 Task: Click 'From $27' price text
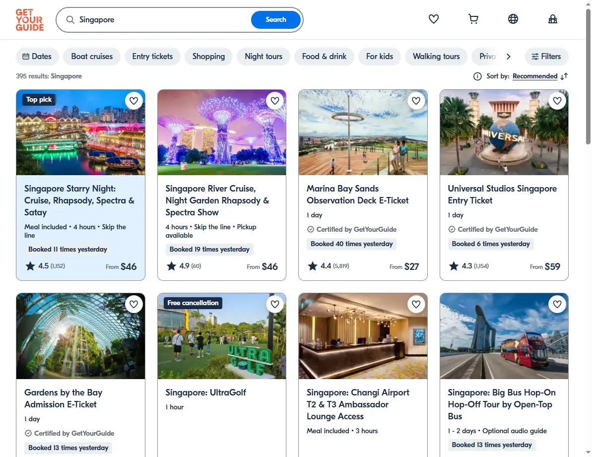[404, 266]
